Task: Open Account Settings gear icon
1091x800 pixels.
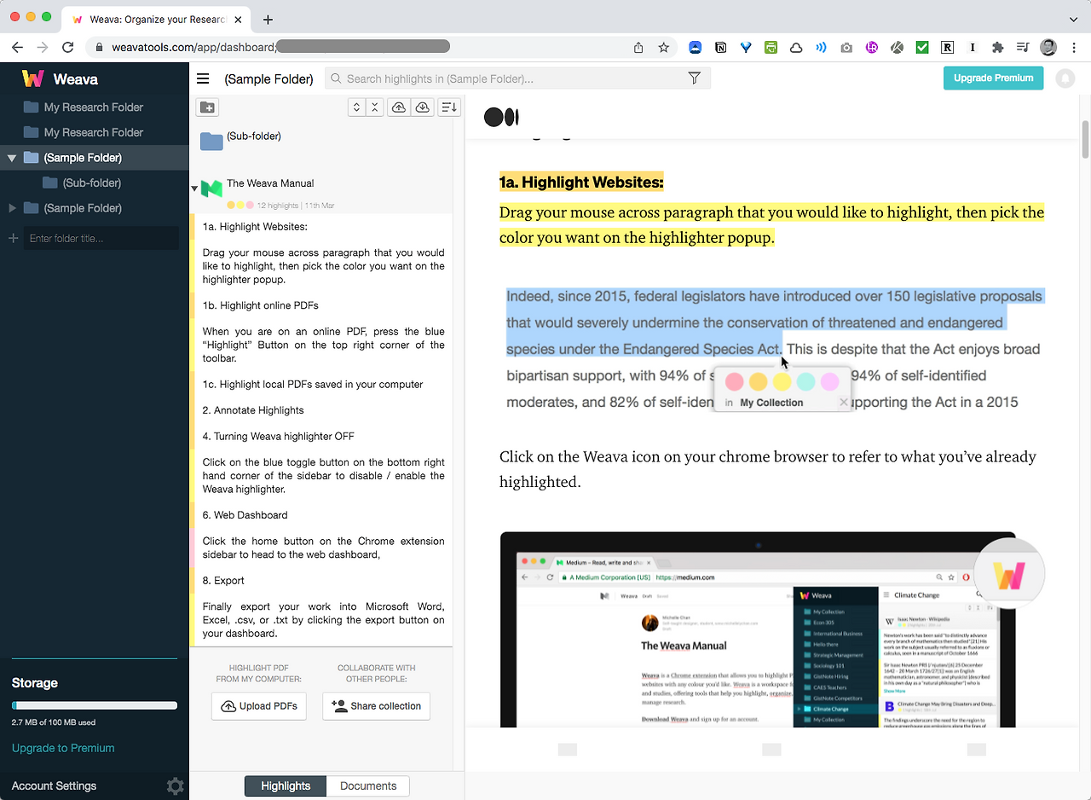Action: click(x=175, y=786)
